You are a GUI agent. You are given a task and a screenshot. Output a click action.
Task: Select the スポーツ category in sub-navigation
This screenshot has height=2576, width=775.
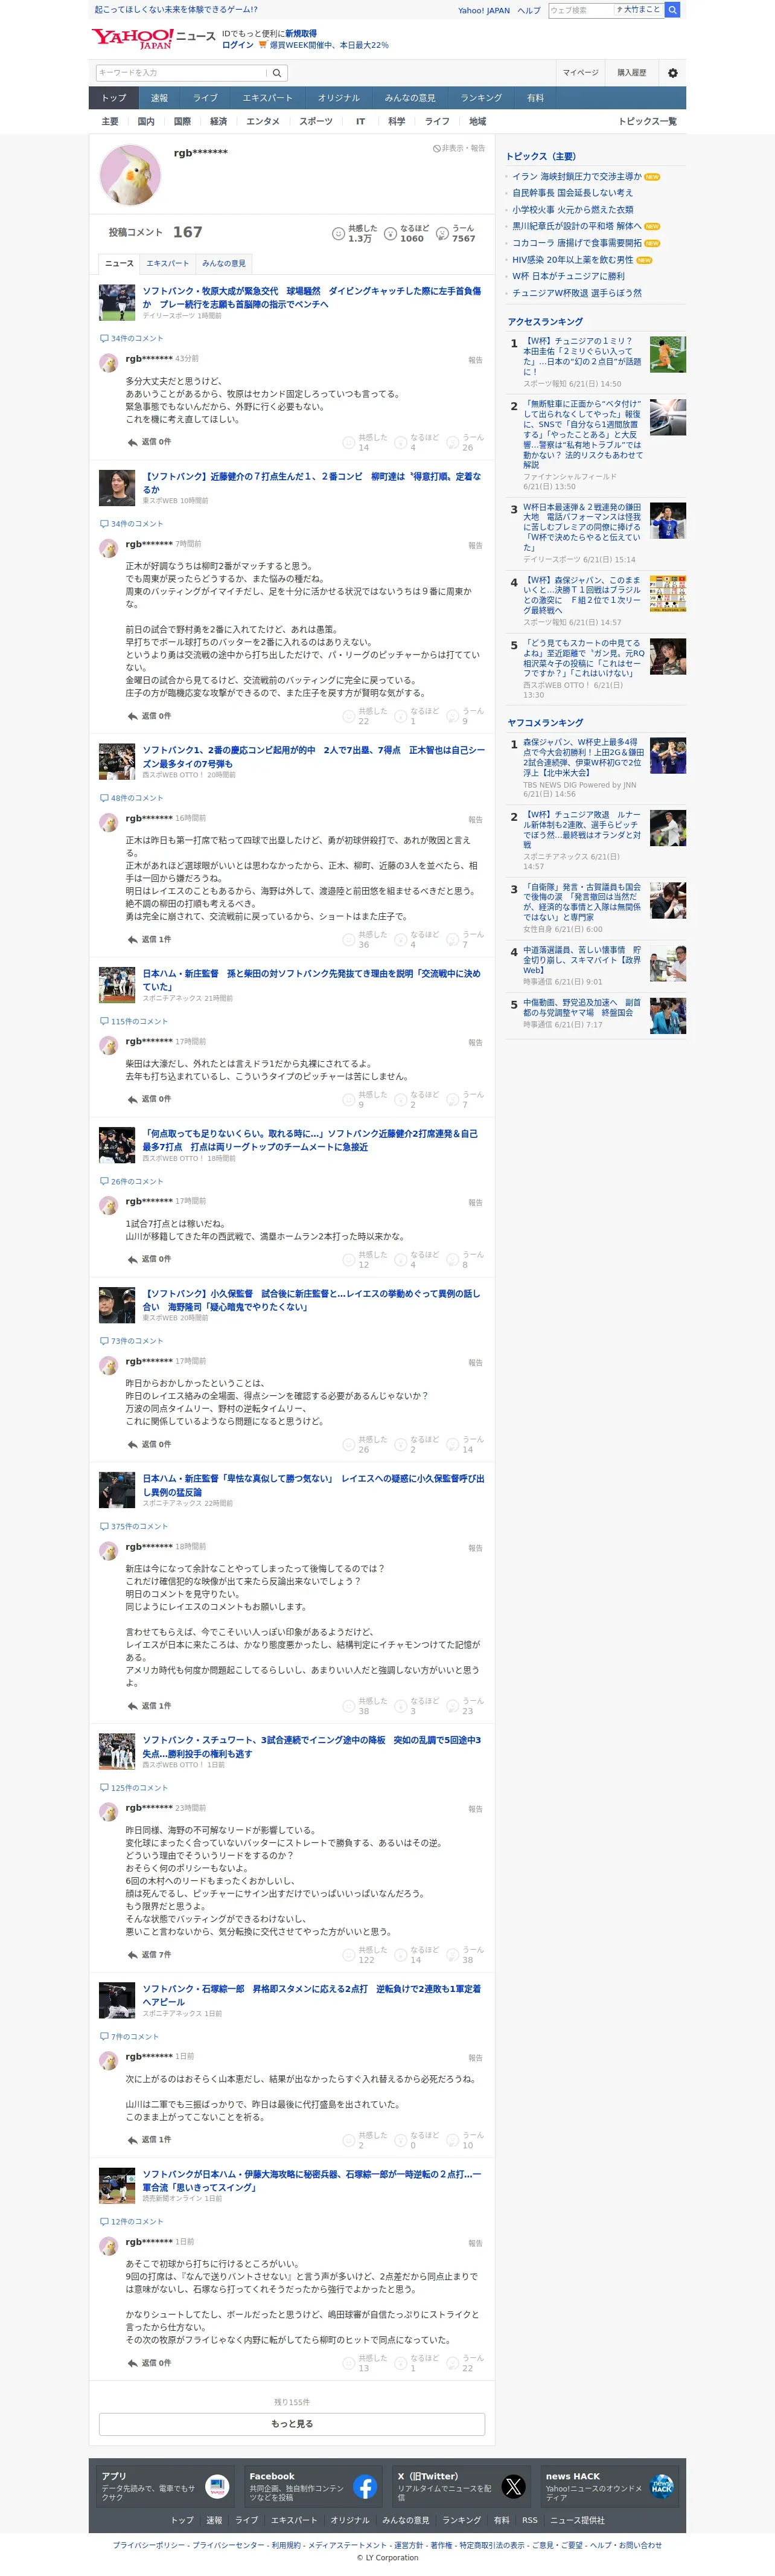(316, 121)
